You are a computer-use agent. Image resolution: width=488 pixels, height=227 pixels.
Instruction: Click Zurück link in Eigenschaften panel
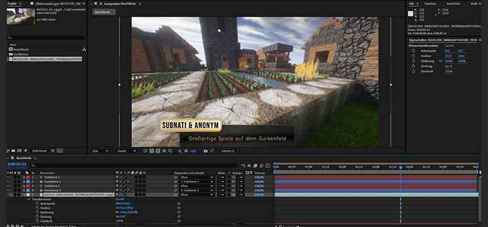coord(449,45)
